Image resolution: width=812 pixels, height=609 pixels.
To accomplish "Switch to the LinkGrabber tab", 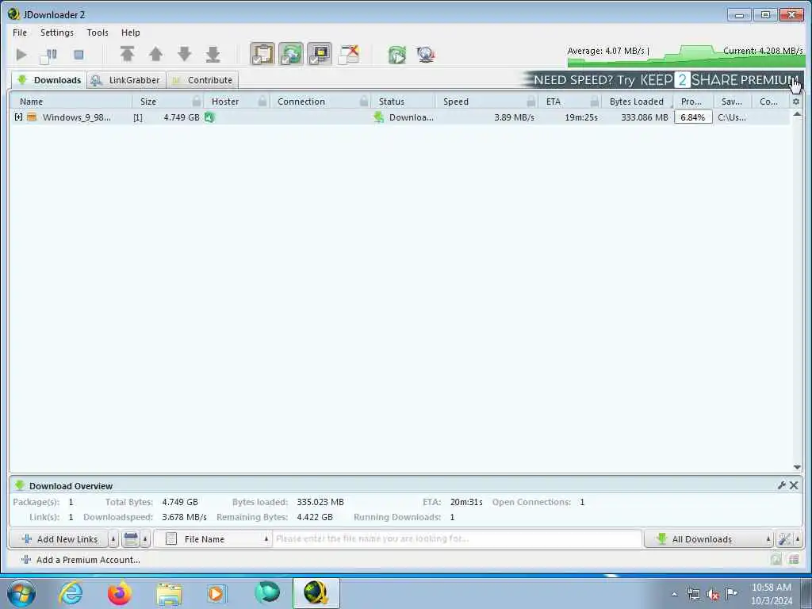I will click(126, 80).
